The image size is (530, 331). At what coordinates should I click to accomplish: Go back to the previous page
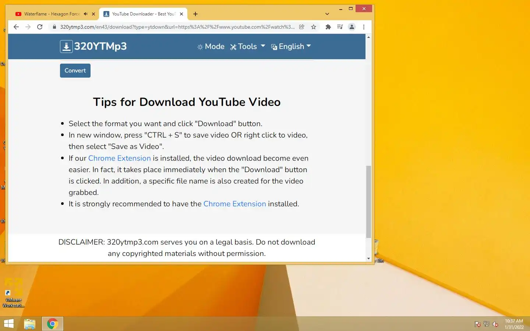click(x=16, y=27)
